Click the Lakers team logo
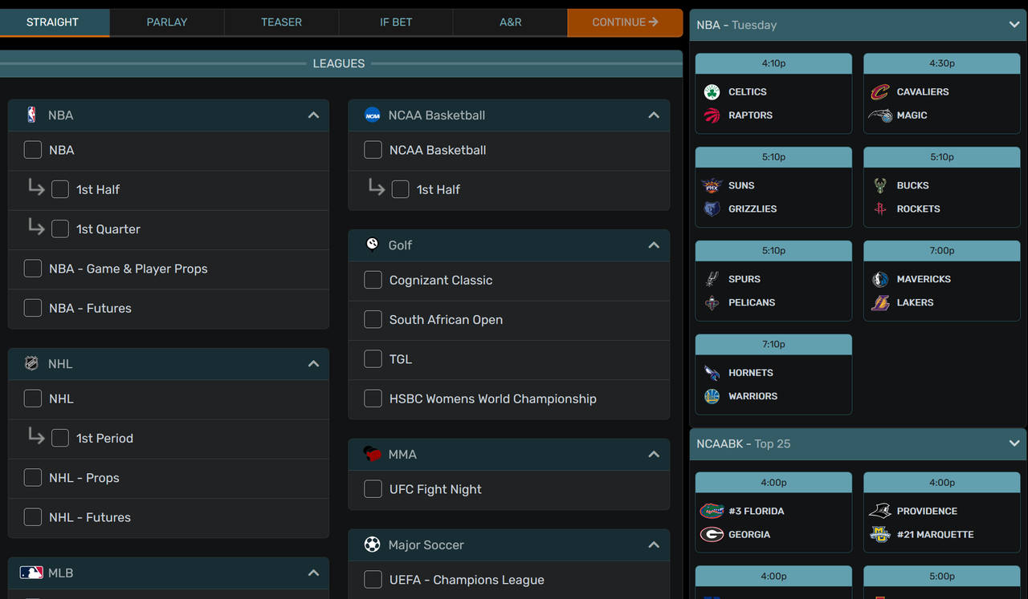Viewport: 1028px width, 599px height. click(x=880, y=302)
